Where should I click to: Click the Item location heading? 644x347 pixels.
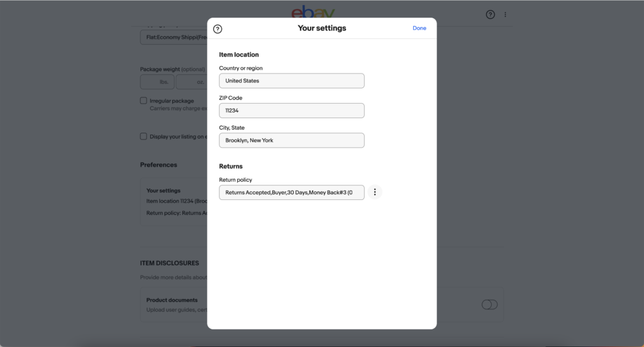coord(238,55)
